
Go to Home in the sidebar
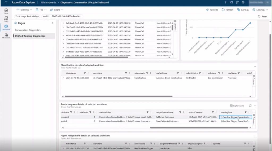(x=6, y=11)
